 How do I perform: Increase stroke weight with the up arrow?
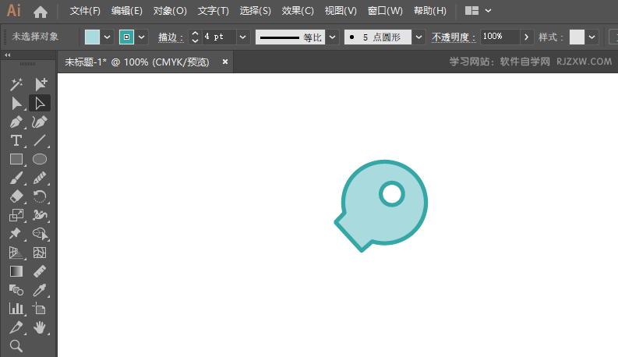tap(195, 34)
